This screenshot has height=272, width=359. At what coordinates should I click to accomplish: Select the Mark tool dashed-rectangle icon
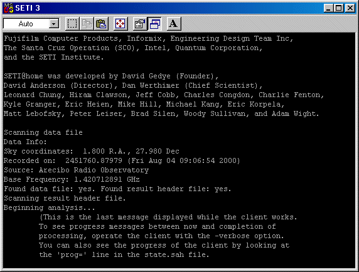point(72,24)
